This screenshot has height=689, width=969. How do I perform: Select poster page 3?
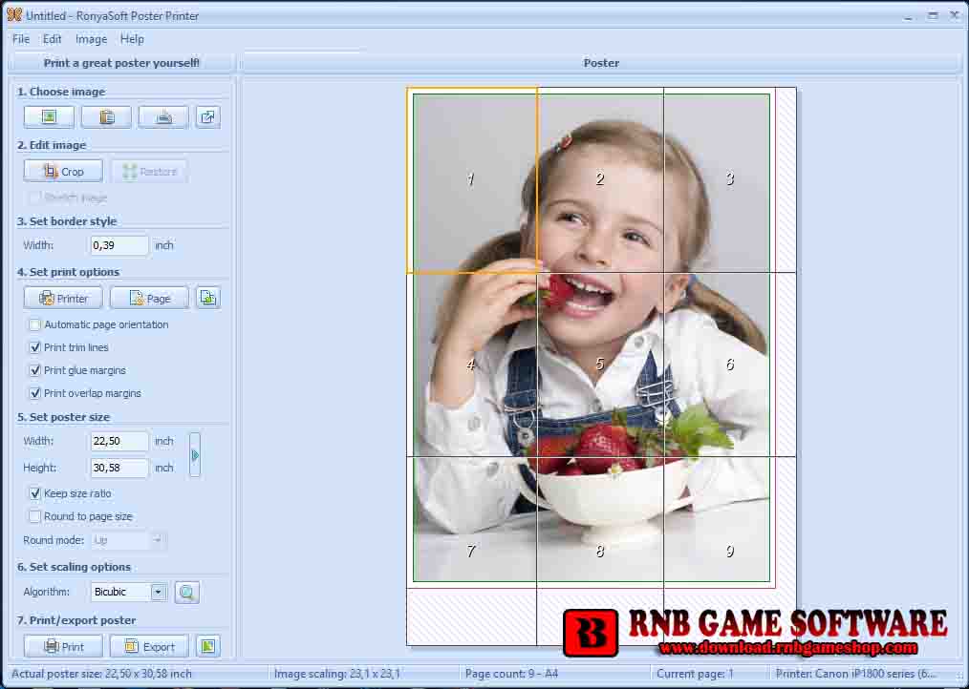pos(730,179)
